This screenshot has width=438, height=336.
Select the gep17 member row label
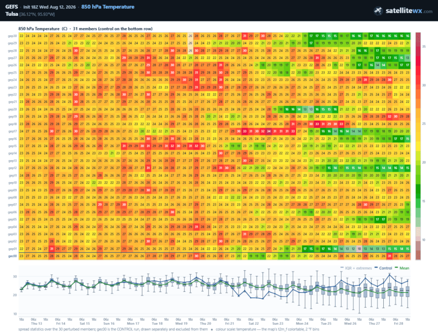[12, 131]
